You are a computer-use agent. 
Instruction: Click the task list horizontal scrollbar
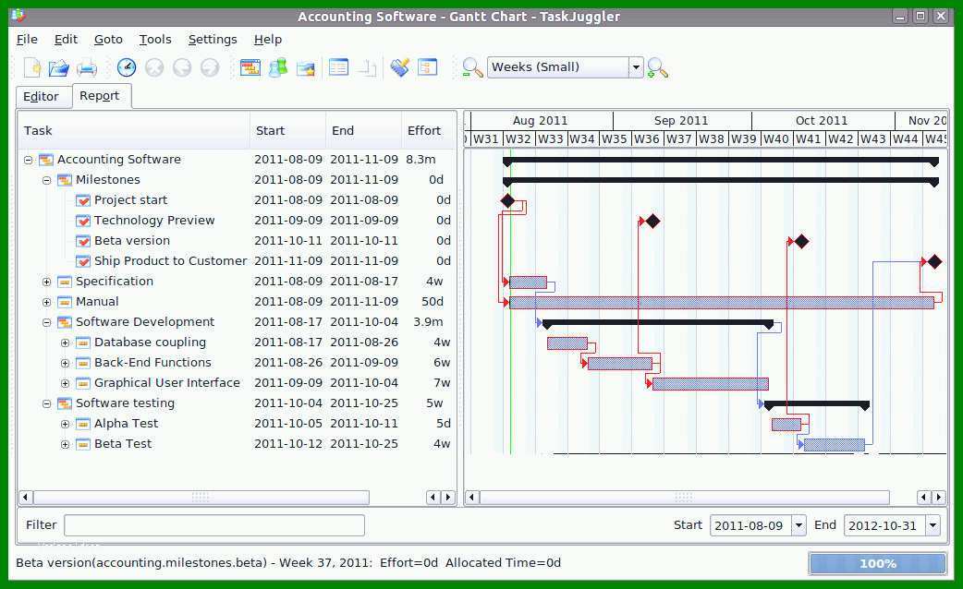201,497
